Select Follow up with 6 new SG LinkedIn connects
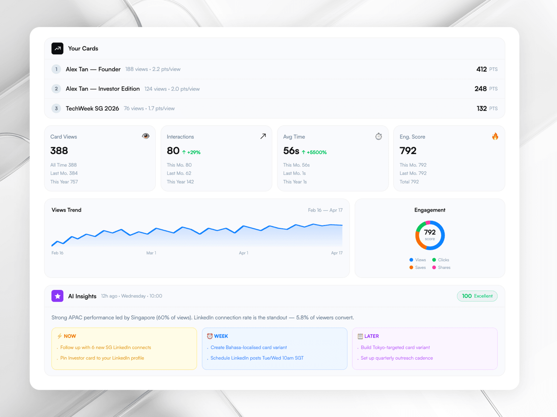This screenshot has height=417, width=557. coord(105,347)
